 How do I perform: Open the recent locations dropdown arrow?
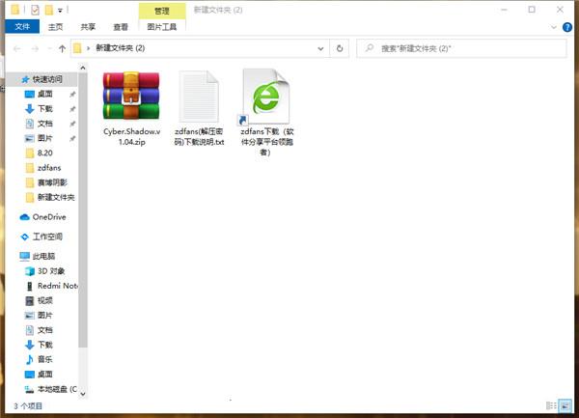click(x=49, y=48)
